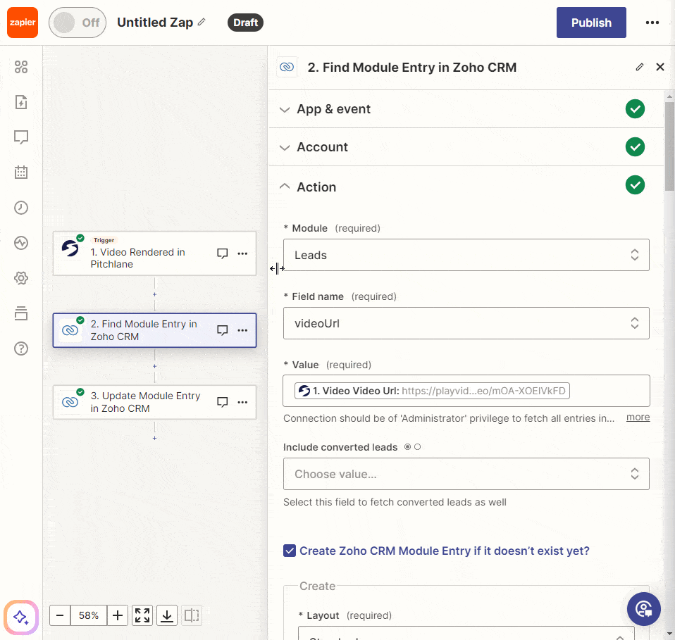Viewport: 675px width, 640px height.
Task: Open the Include converted leads Choose value dropdown
Action: click(x=466, y=474)
